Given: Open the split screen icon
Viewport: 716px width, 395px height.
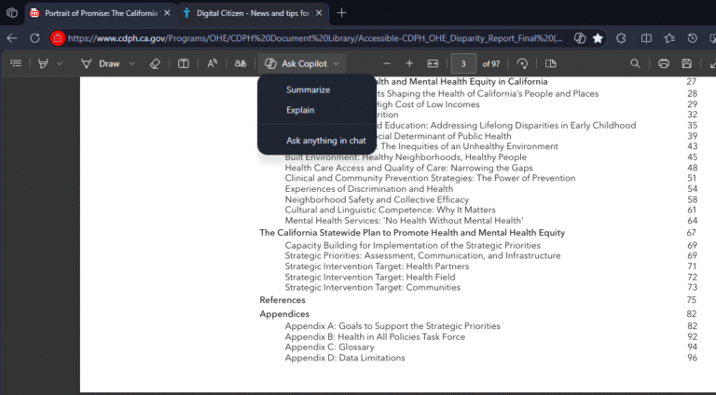Looking at the screenshot, I should click(x=646, y=38).
